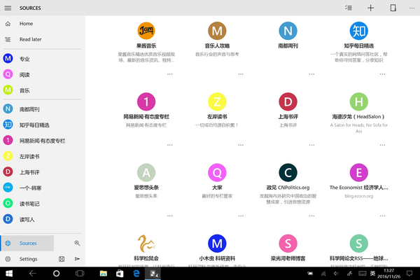Open 读书笔记 feed in sidebar
This screenshot has width=420, height=280.
coord(43,204)
